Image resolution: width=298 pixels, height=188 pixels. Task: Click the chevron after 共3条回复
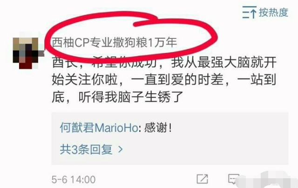pos(120,149)
